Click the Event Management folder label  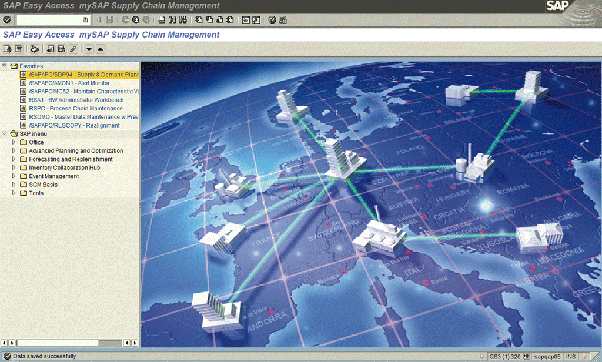[x=53, y=176]
